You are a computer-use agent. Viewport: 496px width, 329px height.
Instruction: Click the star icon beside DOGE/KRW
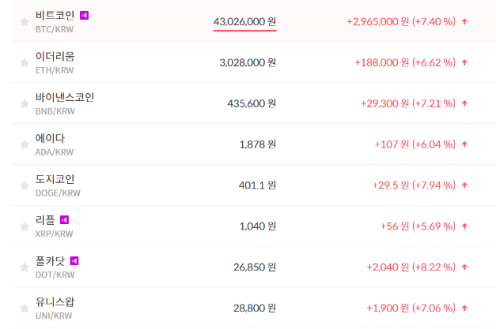tap(24, 185)
